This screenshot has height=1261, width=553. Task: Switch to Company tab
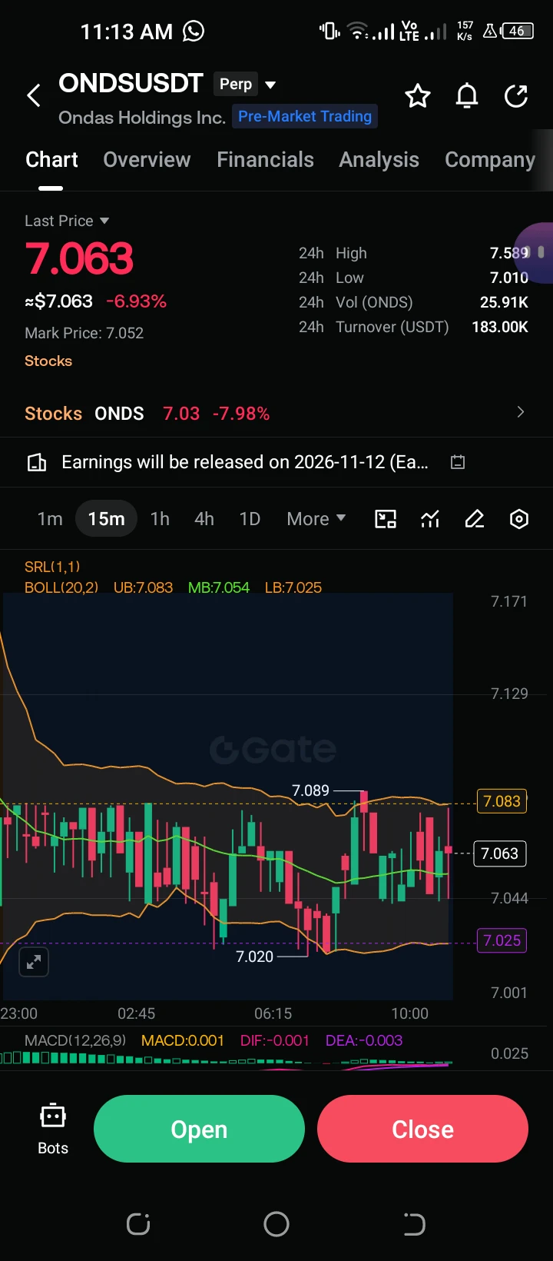click(490, 159)
